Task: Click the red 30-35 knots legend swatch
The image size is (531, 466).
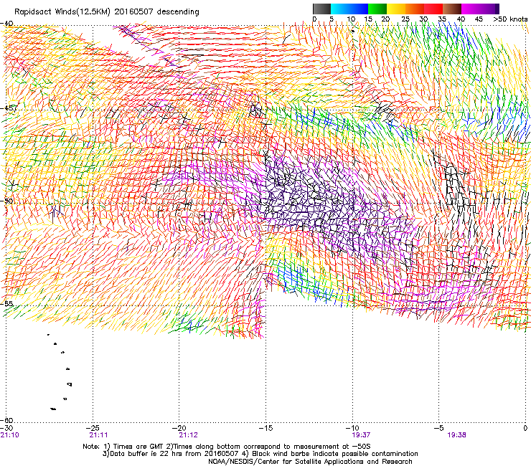Action: point(433,9)
